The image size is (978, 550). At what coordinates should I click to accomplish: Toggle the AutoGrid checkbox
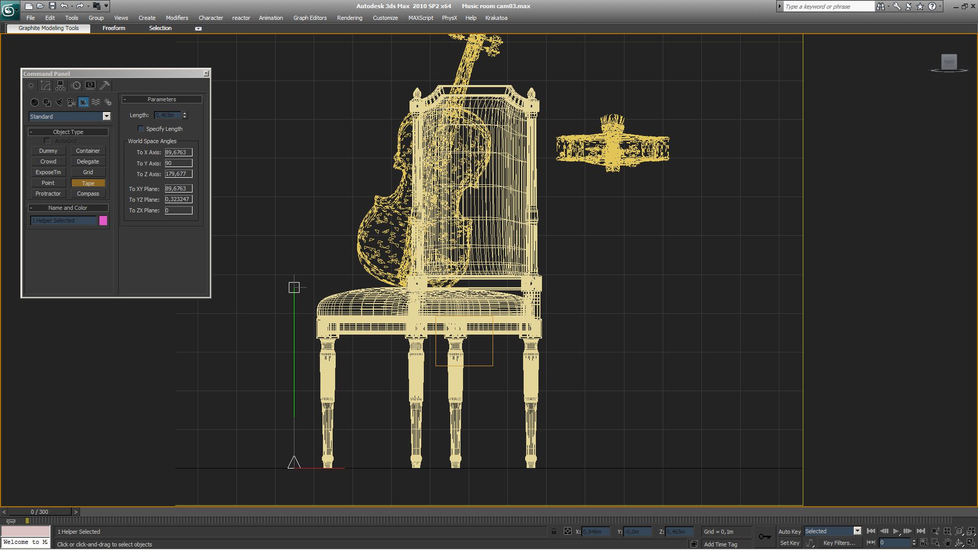tap(47, 141)
